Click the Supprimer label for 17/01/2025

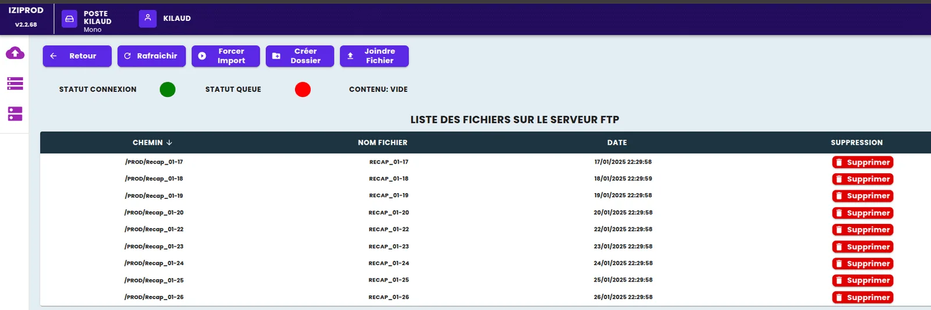click(x=868, y=162)
